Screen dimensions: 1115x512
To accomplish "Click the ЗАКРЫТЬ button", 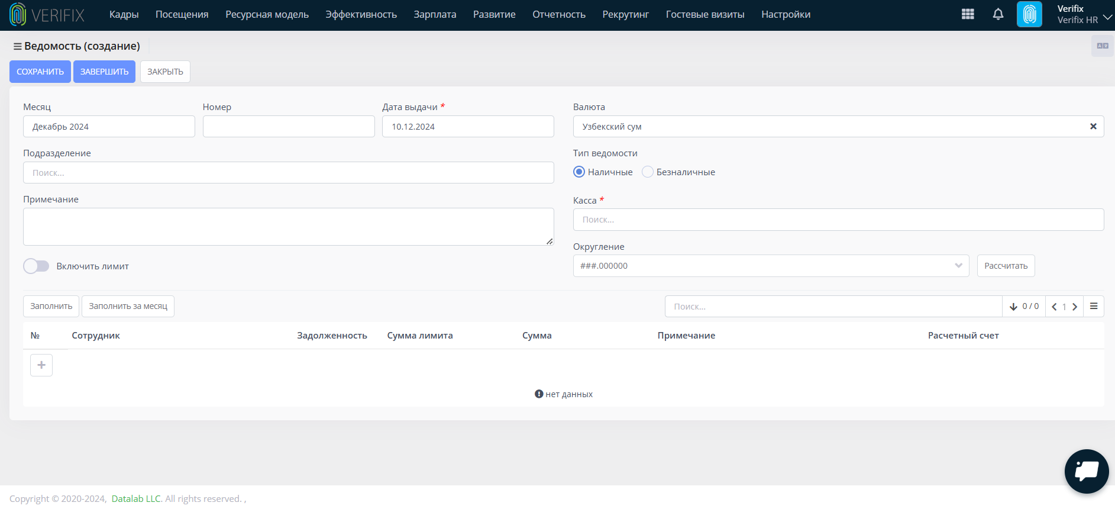I will [x=165, y=72].
